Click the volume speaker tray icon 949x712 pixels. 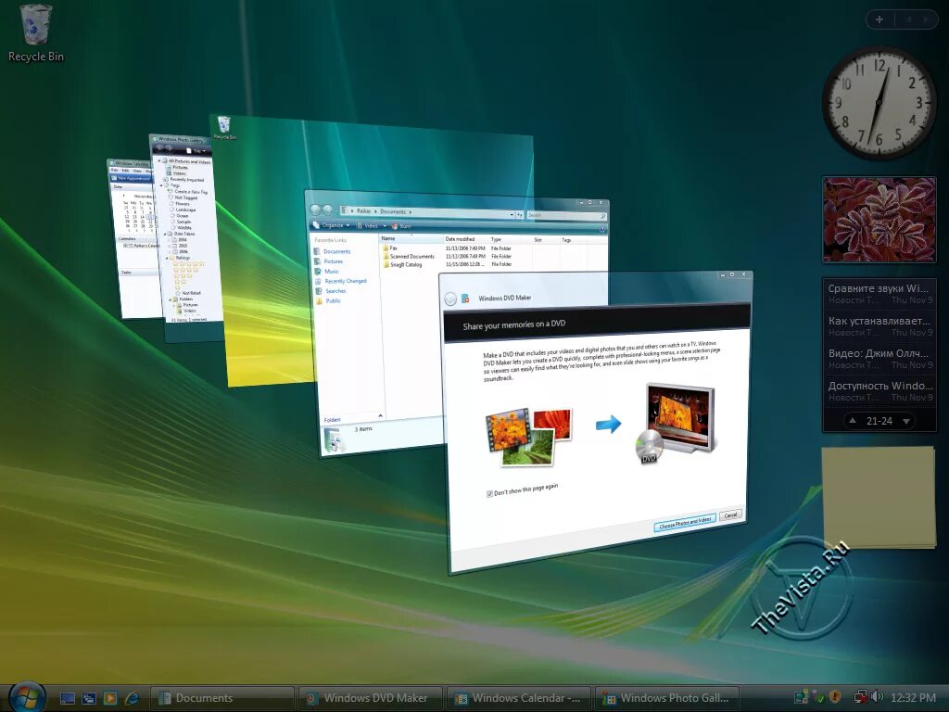tap(878, 697)
